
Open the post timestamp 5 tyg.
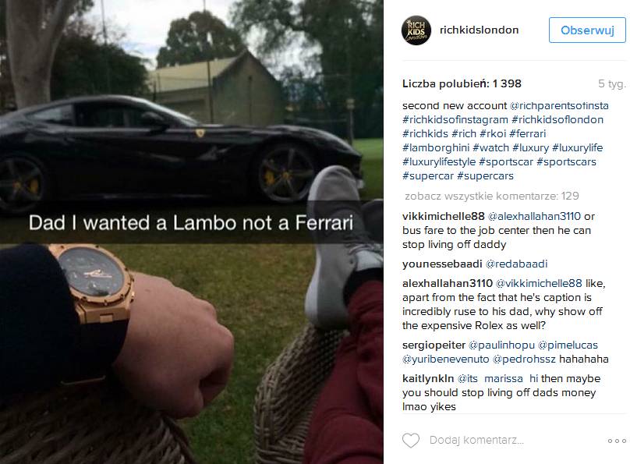[x=612, y=83]
